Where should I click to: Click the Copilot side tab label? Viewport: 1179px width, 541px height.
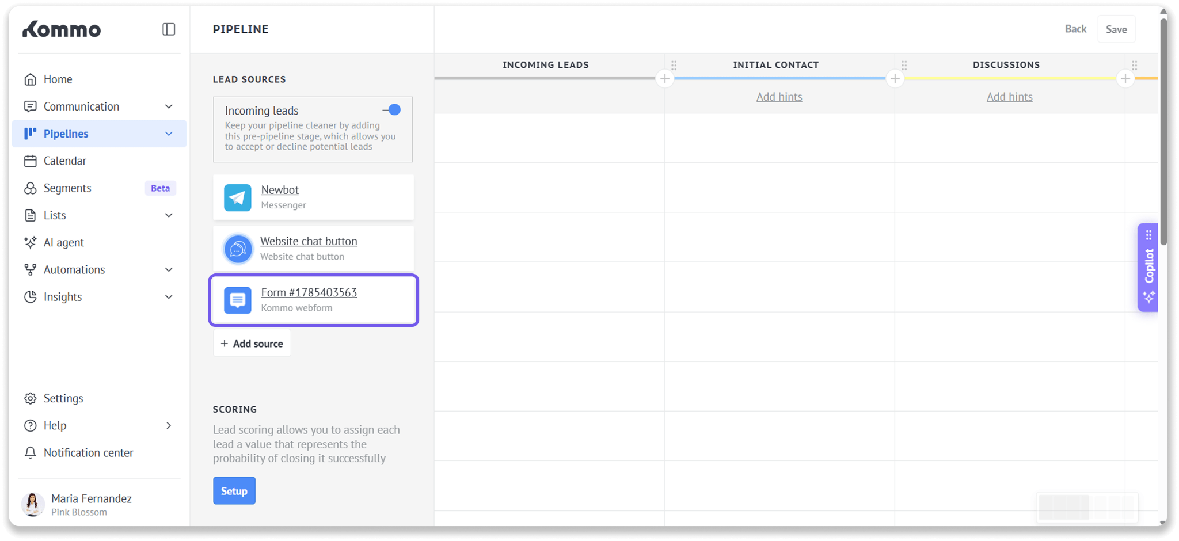point(1149,266)
